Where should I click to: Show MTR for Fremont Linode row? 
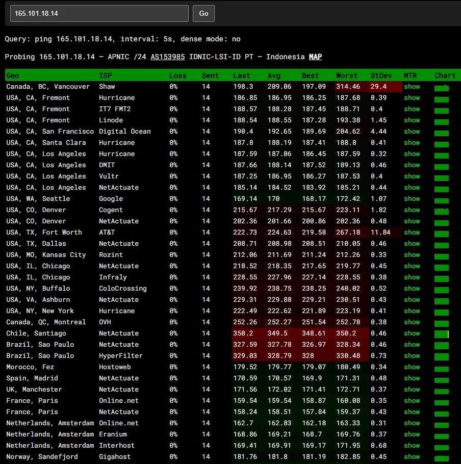(x=412, y=120)
